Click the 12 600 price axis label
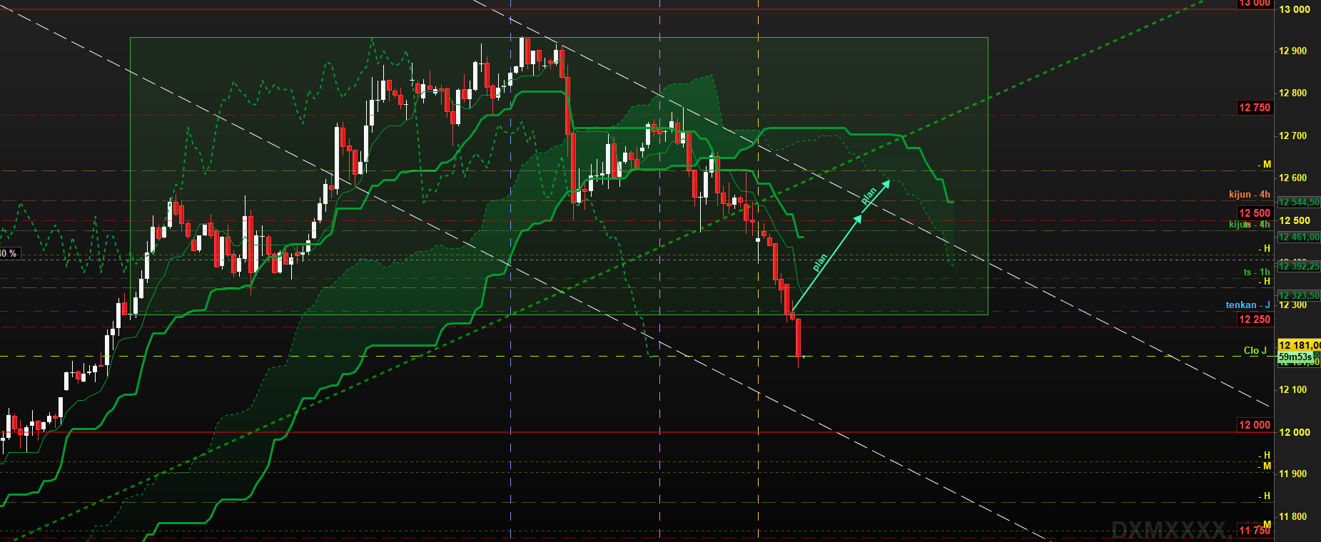1321x542 pixels. click(x=1293, y=178)
